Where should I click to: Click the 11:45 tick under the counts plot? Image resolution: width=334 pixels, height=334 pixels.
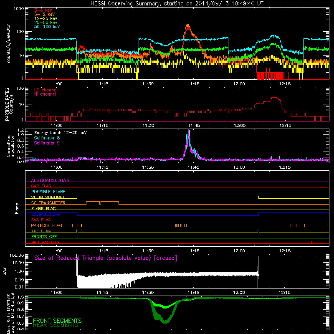193,84
